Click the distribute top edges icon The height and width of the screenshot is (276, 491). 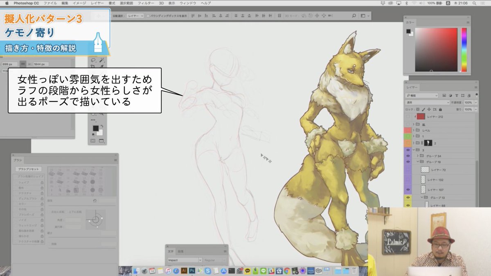[236, 16]
